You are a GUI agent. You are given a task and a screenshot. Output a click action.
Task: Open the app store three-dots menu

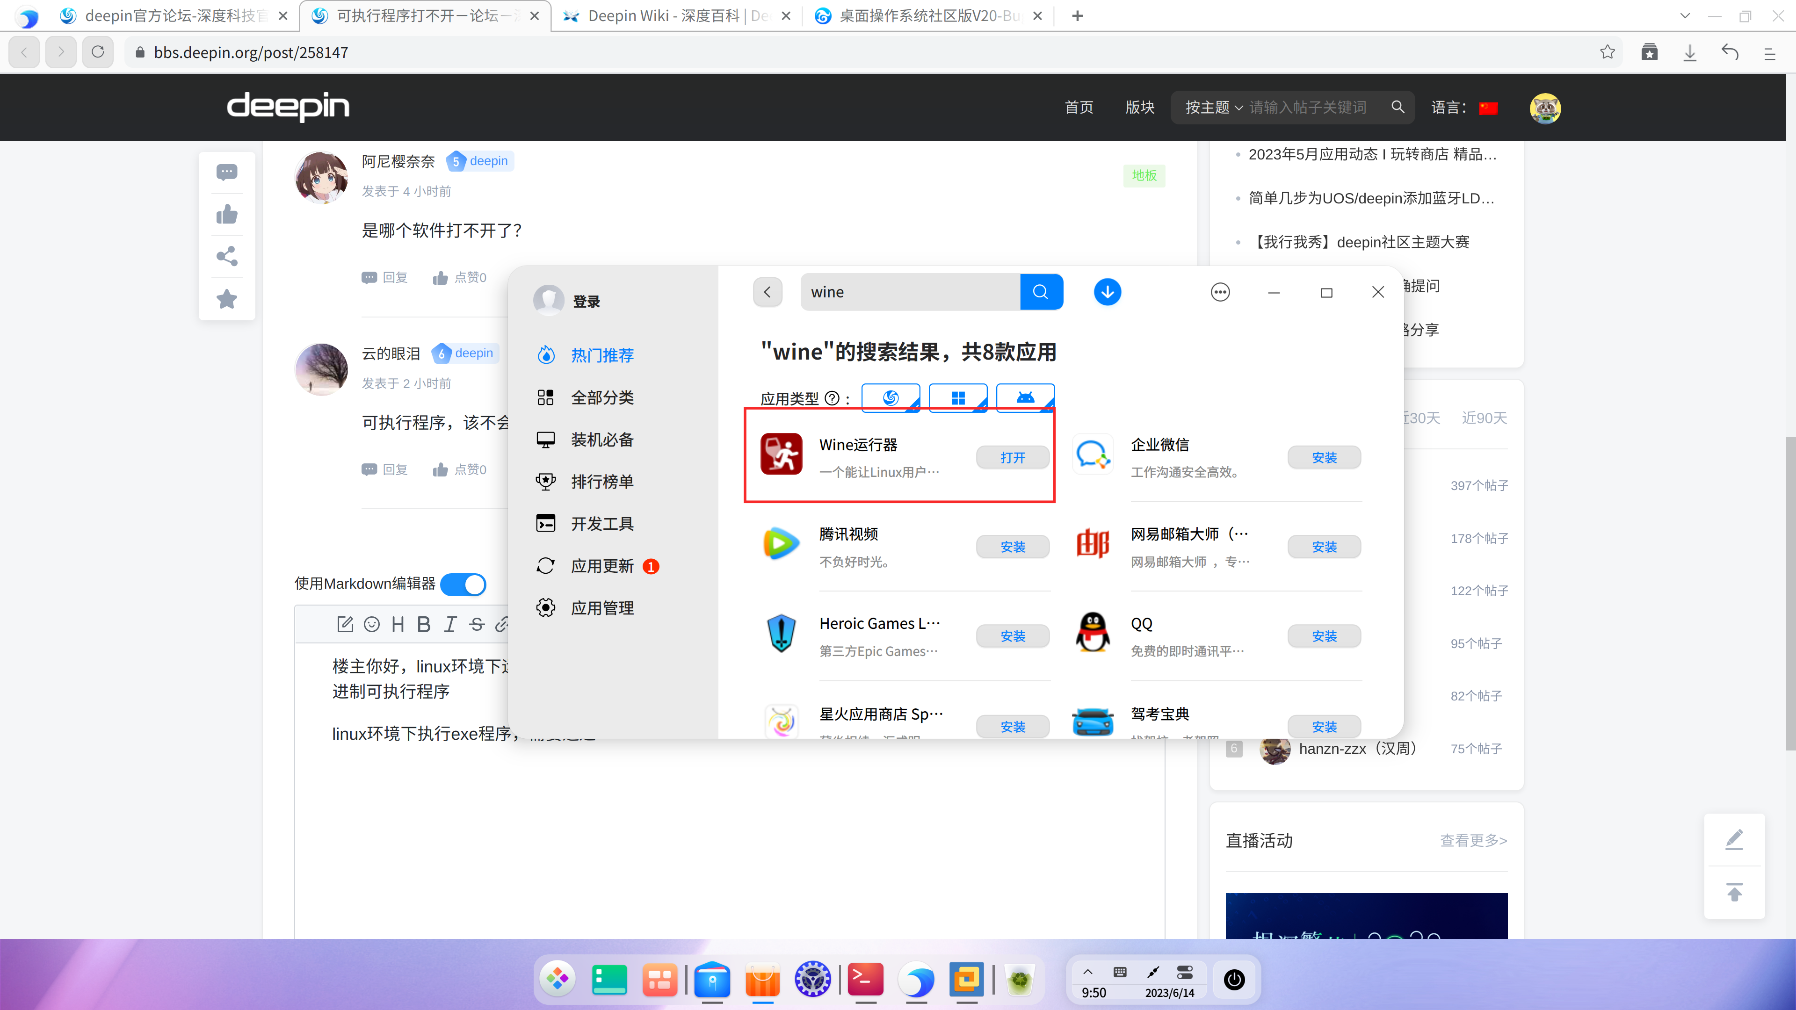click(x=1220, y=292)
